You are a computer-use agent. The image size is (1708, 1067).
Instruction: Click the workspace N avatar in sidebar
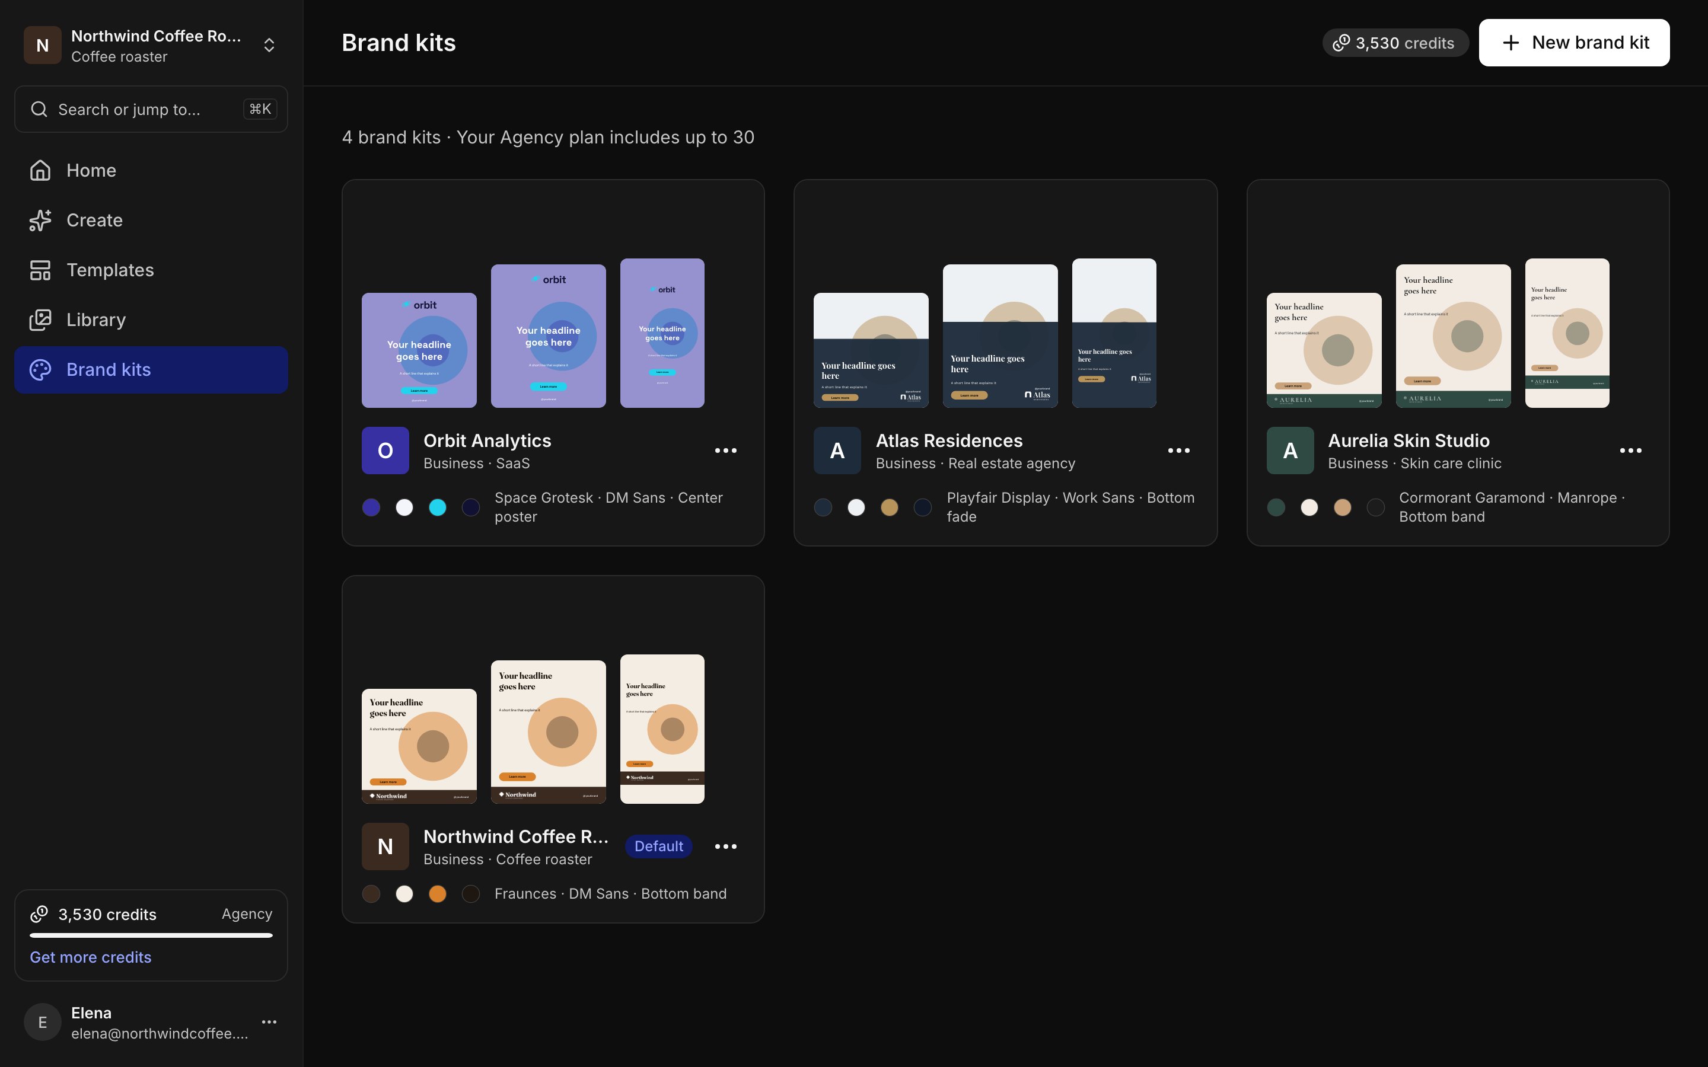[42, 45]
